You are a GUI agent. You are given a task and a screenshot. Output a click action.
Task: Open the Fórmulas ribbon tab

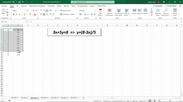(x=51, y=6)
